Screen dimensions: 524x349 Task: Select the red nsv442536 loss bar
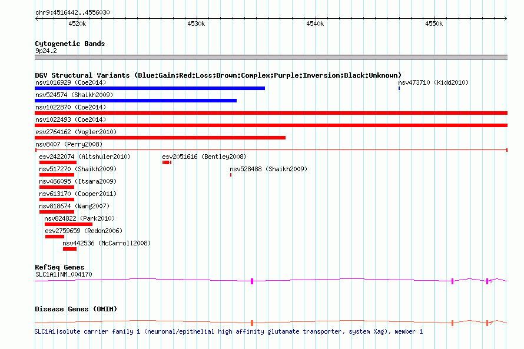[x=69, y=249]
